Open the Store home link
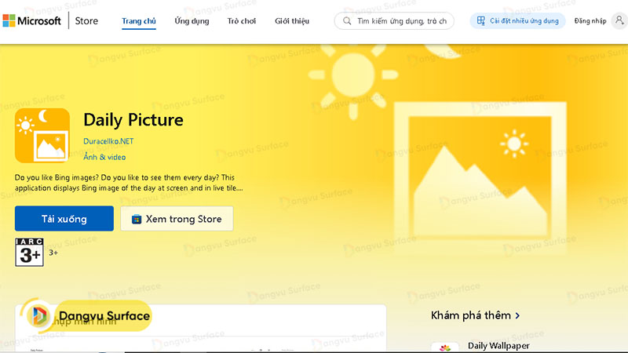628x353 pixels. click(86, 21)
